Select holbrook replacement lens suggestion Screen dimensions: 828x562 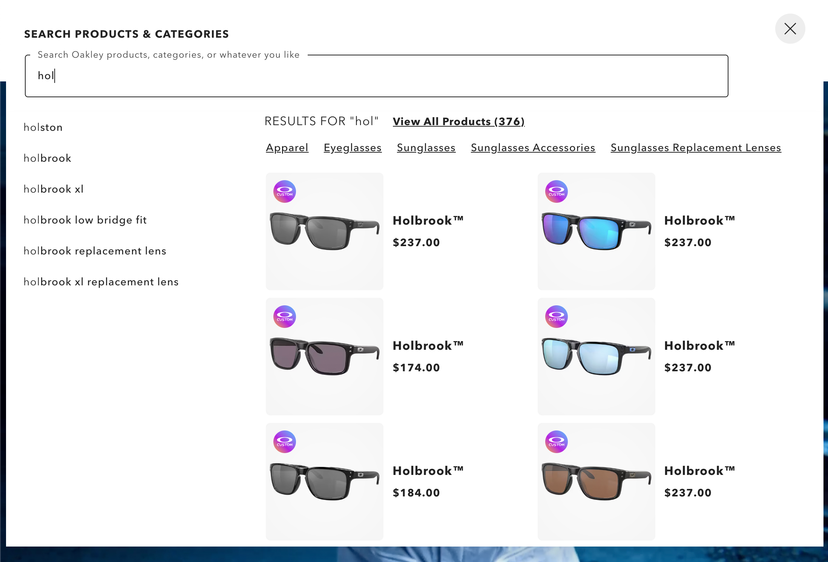click(x=95, y=251)
